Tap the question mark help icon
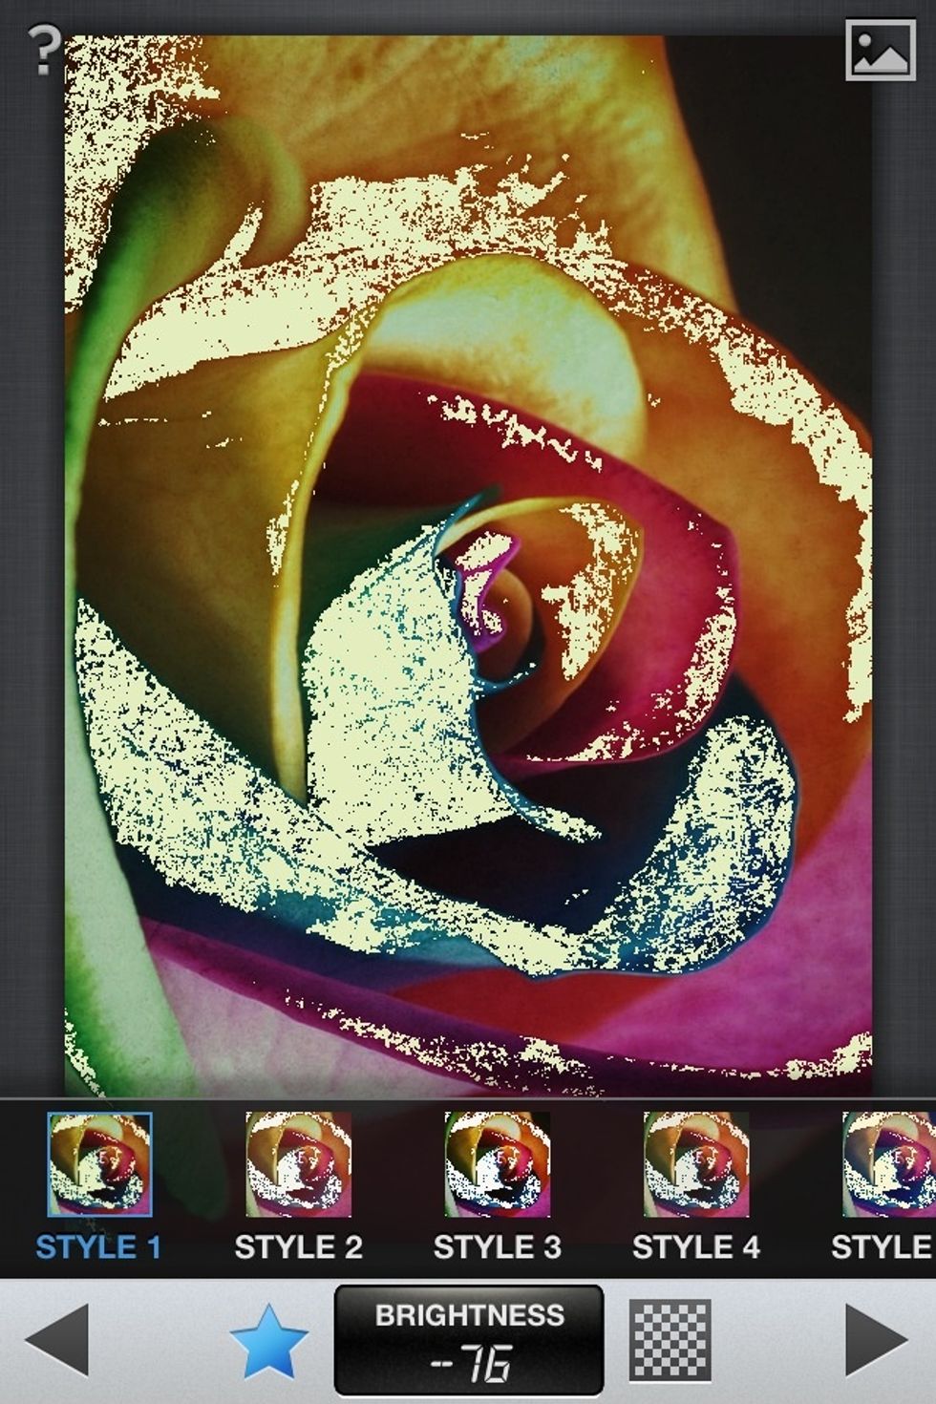The width and height of the screenshot is (936, 1404). click(x=43, y=50)
